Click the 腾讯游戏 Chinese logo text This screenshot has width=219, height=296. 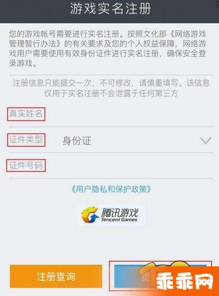(x=120, y=212)
